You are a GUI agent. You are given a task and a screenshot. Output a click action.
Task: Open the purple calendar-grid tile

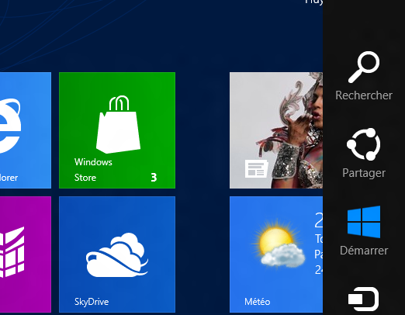tap(26, 254)
